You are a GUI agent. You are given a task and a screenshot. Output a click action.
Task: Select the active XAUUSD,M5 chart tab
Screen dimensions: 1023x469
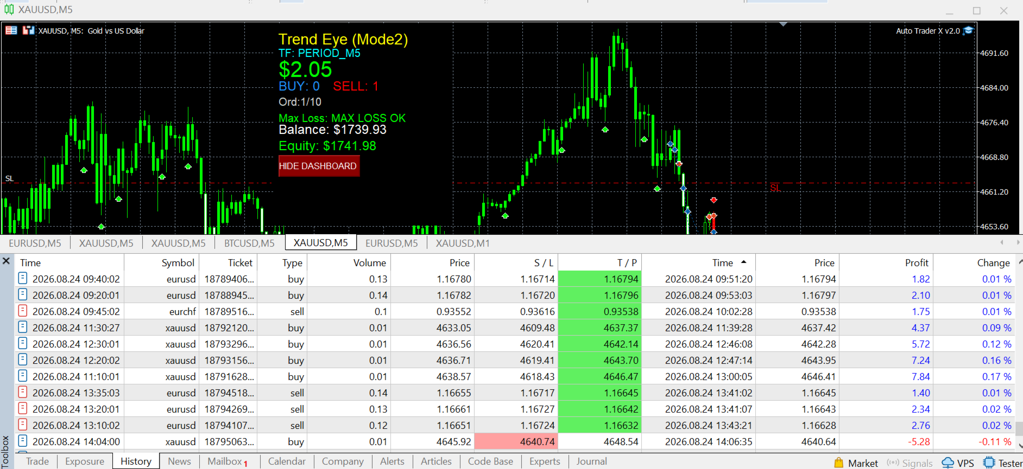(321, 242)
